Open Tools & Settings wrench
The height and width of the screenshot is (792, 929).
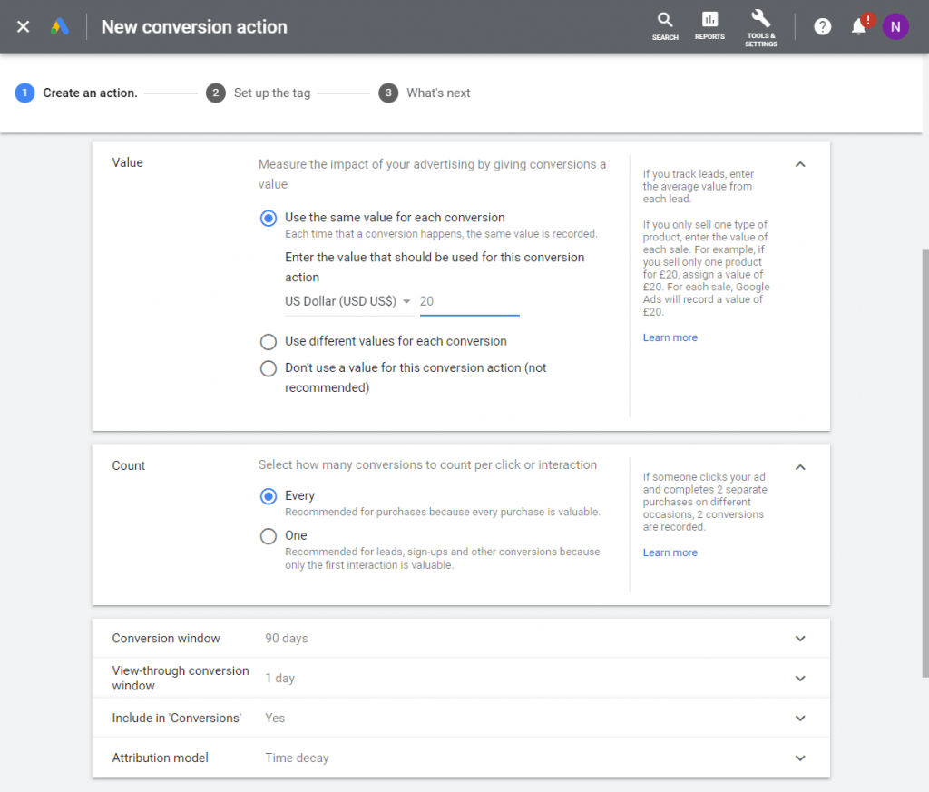click(761, 28)
